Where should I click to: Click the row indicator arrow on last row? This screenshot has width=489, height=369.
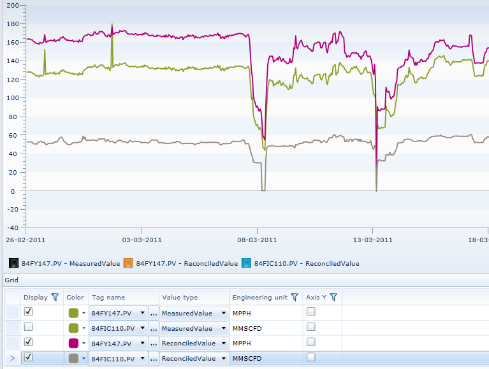coord(13,359)
